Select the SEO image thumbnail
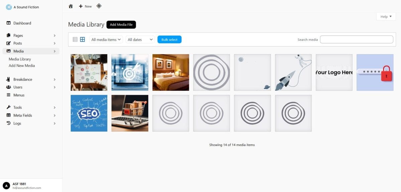 pyautogui.click(x=89, y=113)
